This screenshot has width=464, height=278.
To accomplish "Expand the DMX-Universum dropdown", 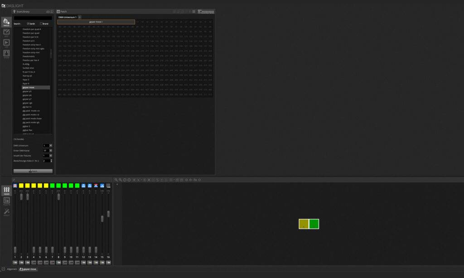I will (51, 145).
